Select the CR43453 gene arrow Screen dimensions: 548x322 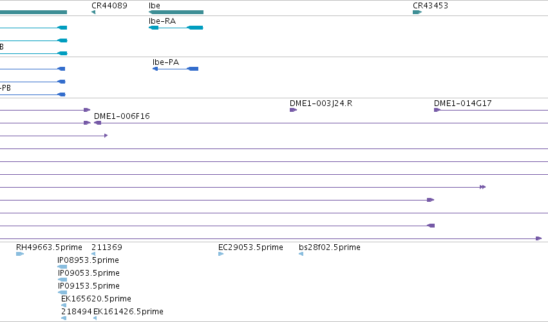tap(417, 12)
